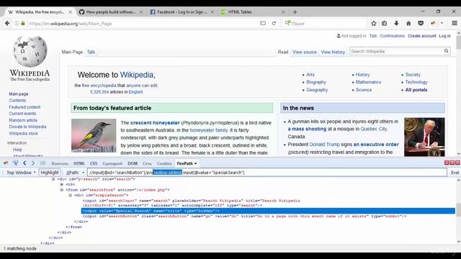Screen dimensions: 461x259
Task: Switch to the Консоль Firebug tab
Action: click(x=60, y=163)
